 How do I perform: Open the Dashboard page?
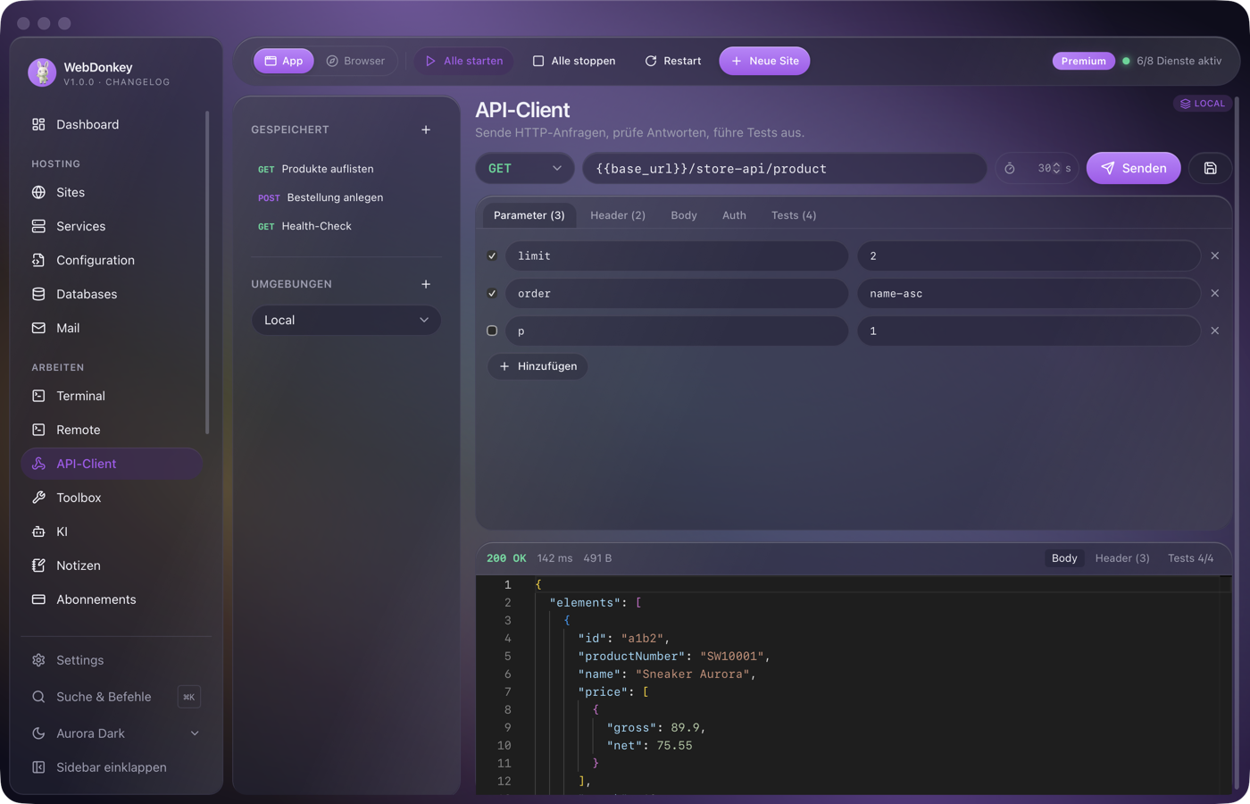point(112,124)
